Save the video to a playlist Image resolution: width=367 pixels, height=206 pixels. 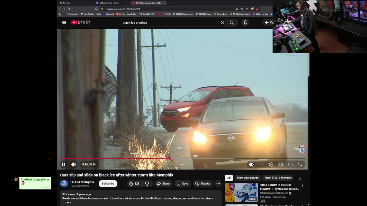(x=182, y=184)
